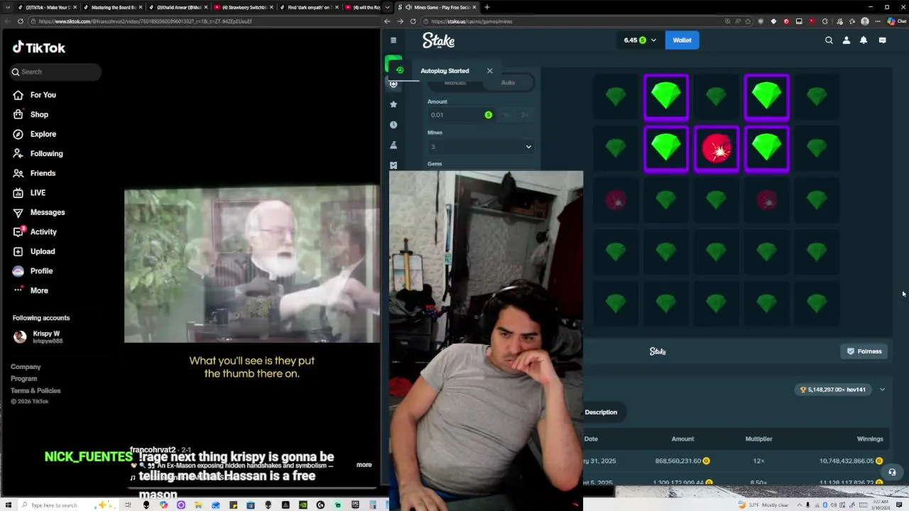909x511 pixels.
Task: Expand video caption with more link
Action: click(x=364, y=465)
